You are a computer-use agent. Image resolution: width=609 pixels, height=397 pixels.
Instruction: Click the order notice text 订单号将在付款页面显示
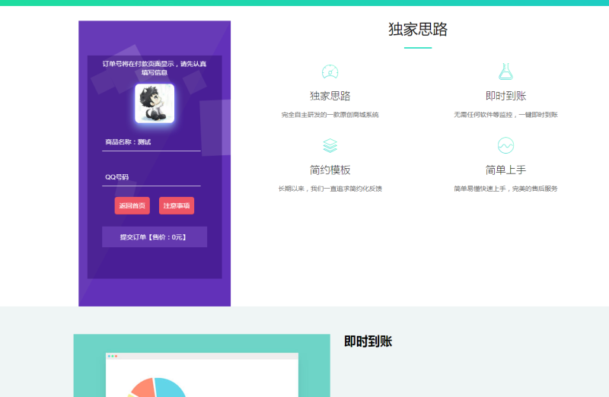click(x=155, y=68)
